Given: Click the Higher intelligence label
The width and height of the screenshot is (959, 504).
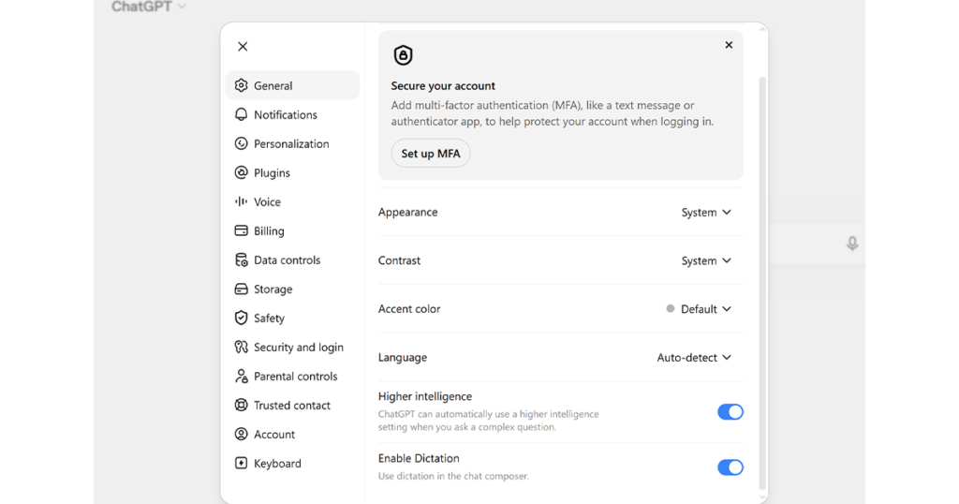Looking at the screenshot, I should pos(425,396).
